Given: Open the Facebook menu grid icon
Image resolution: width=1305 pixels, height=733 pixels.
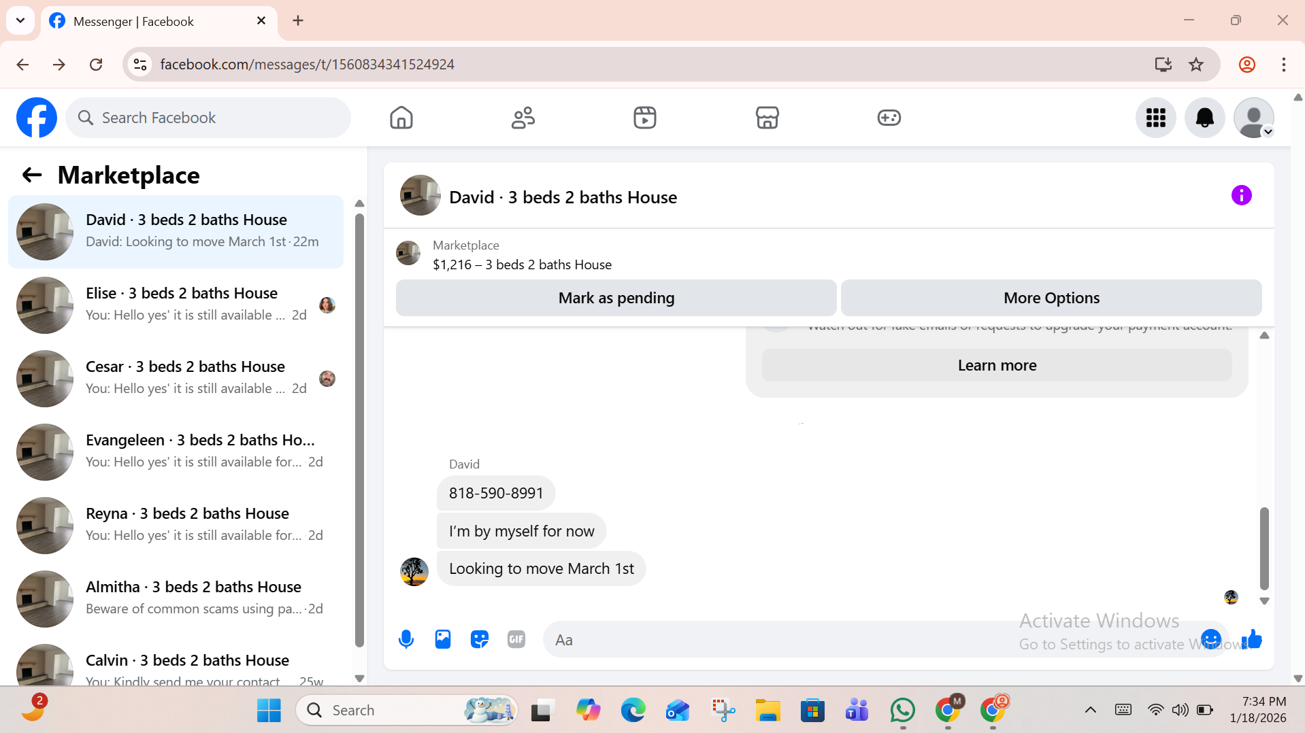Looking at the screenshot, I should (1156, 118).
